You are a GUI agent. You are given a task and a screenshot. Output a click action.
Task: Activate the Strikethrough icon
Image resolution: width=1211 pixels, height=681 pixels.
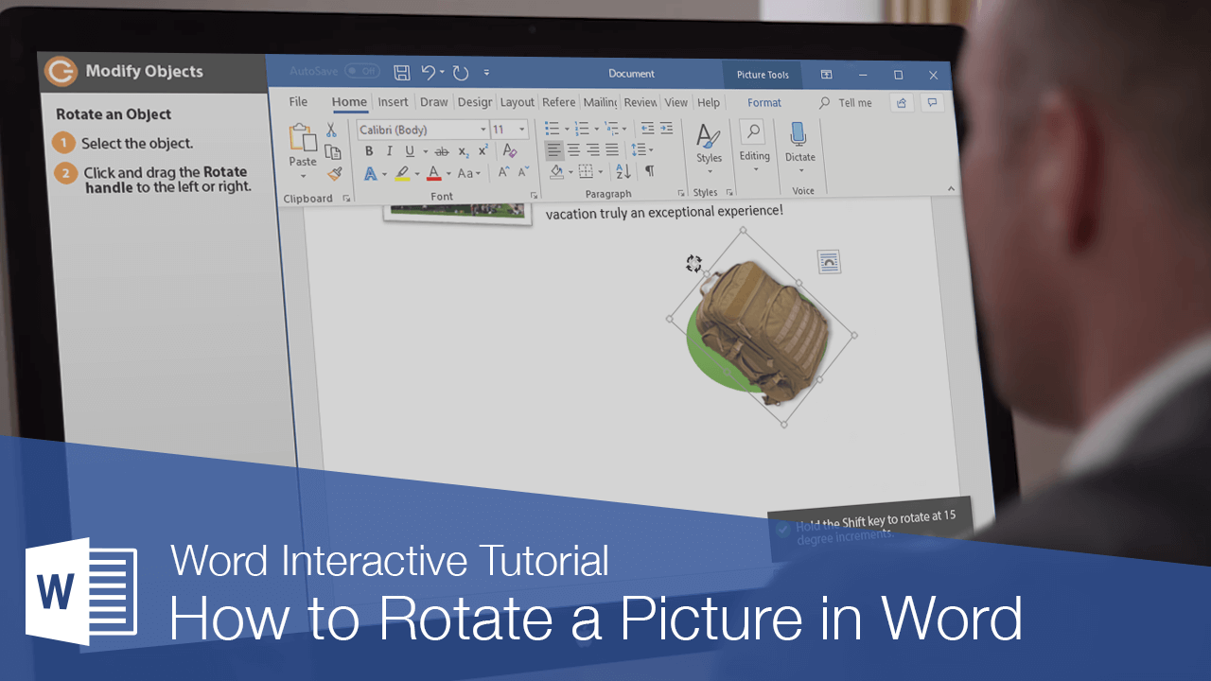click(443, 150)
